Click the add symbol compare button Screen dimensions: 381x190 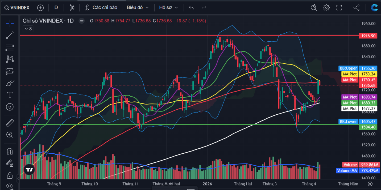[x=40, y=8]
